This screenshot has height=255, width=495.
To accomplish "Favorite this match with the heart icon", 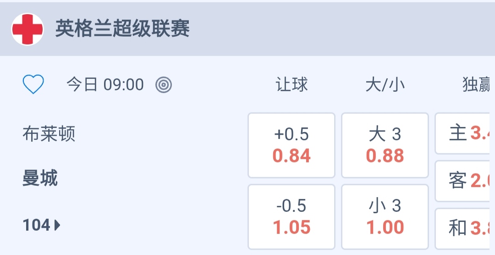I will coord(33,84).
